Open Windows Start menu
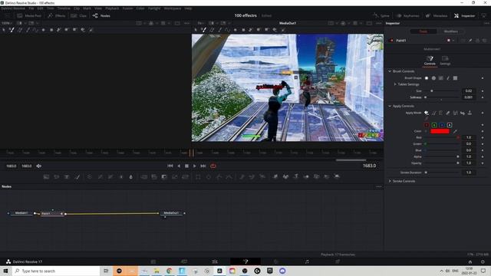This screenshot has height=276, width=491. [5, 271]
